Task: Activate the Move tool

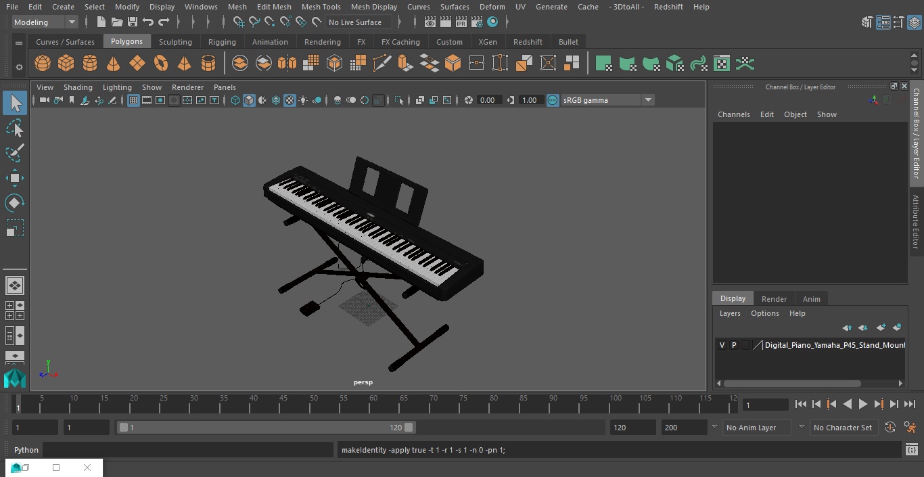Action: [14, 178]
